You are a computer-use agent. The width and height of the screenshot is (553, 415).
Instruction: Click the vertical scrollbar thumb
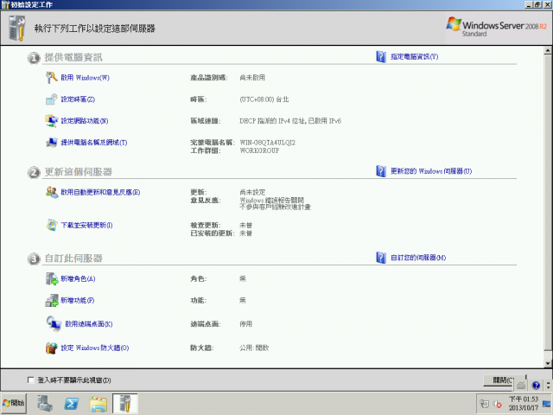(x=547, y=203)
